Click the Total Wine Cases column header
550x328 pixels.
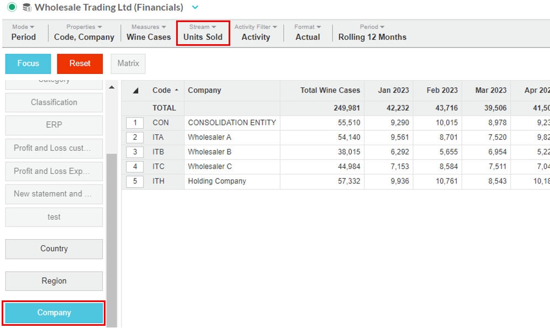coord(330,91)
